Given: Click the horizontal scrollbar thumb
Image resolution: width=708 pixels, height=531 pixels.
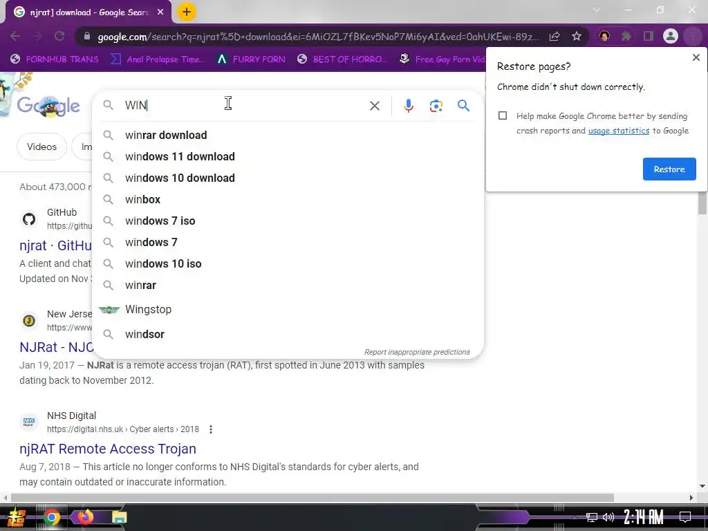Looking at the screenshot, I should 312,498.
